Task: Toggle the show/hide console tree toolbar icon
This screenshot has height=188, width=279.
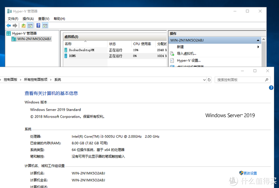Action: 30,25
